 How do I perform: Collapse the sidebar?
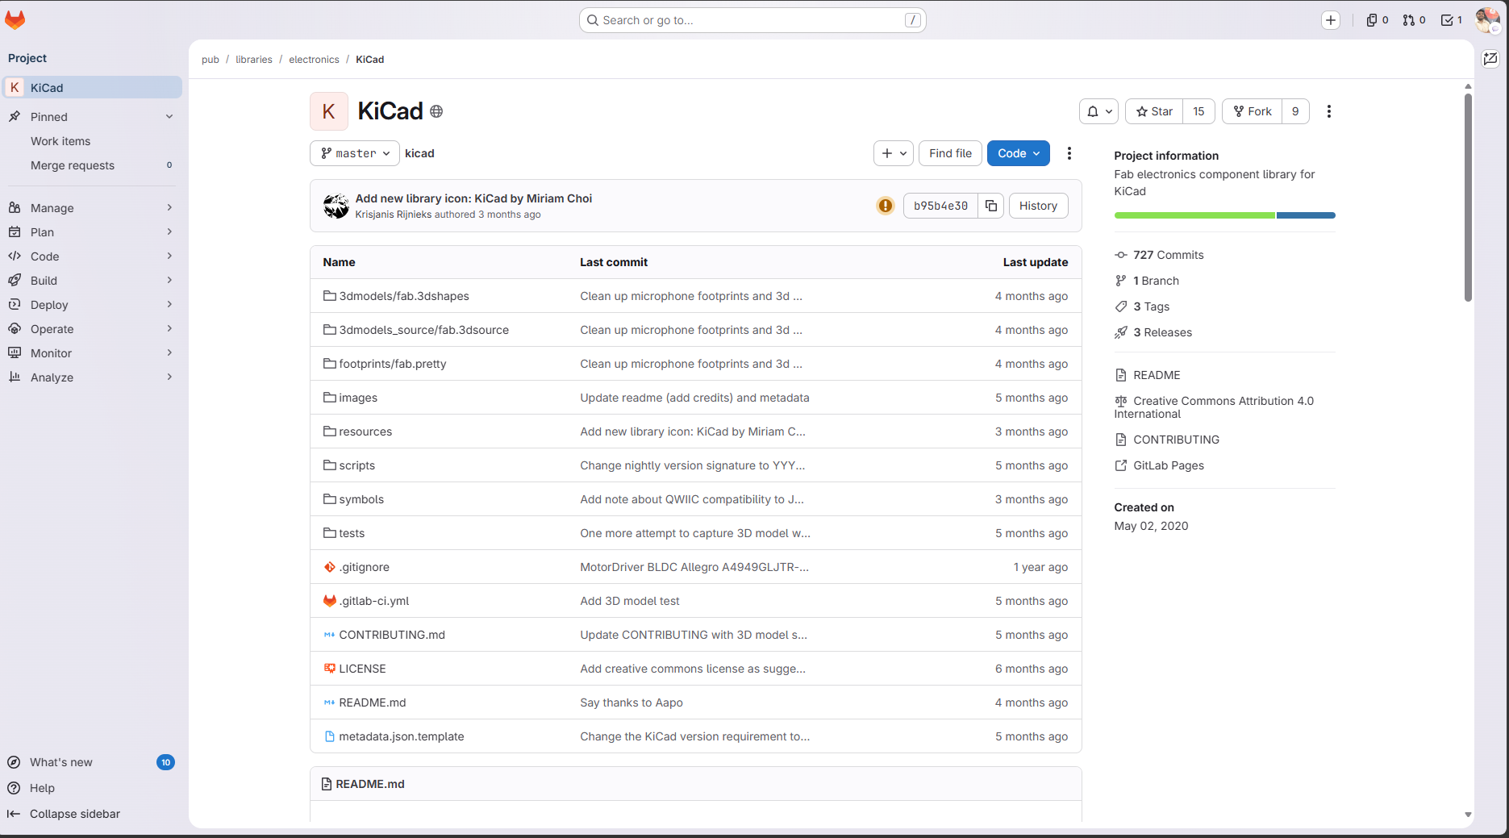64,814
